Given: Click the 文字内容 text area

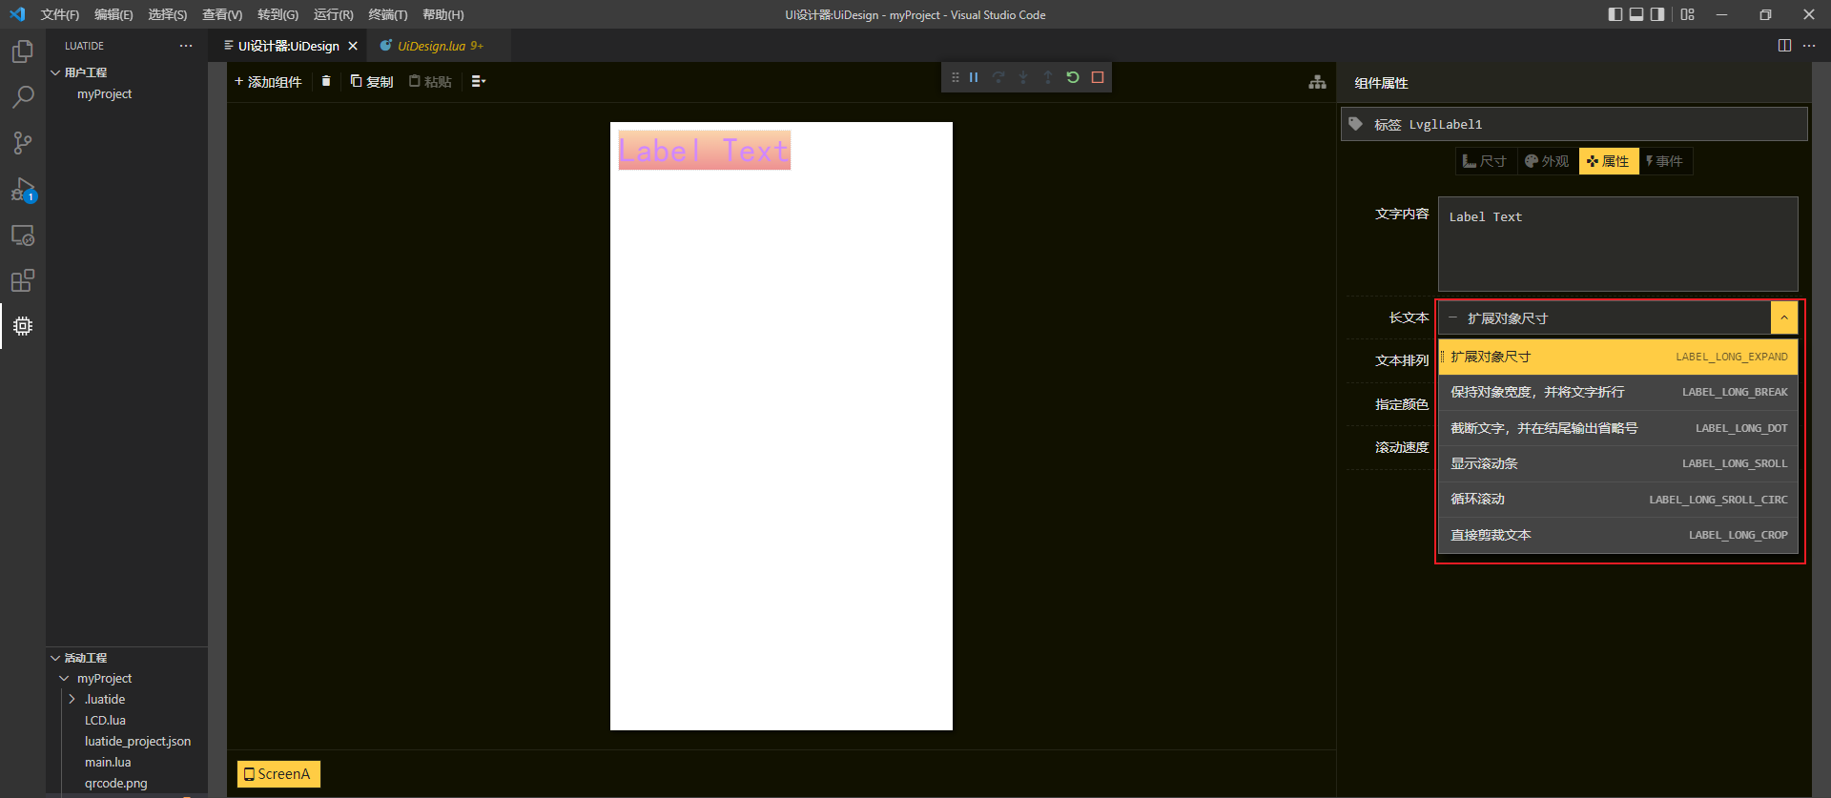Looking at the screenshot, I should [1617, 244].
